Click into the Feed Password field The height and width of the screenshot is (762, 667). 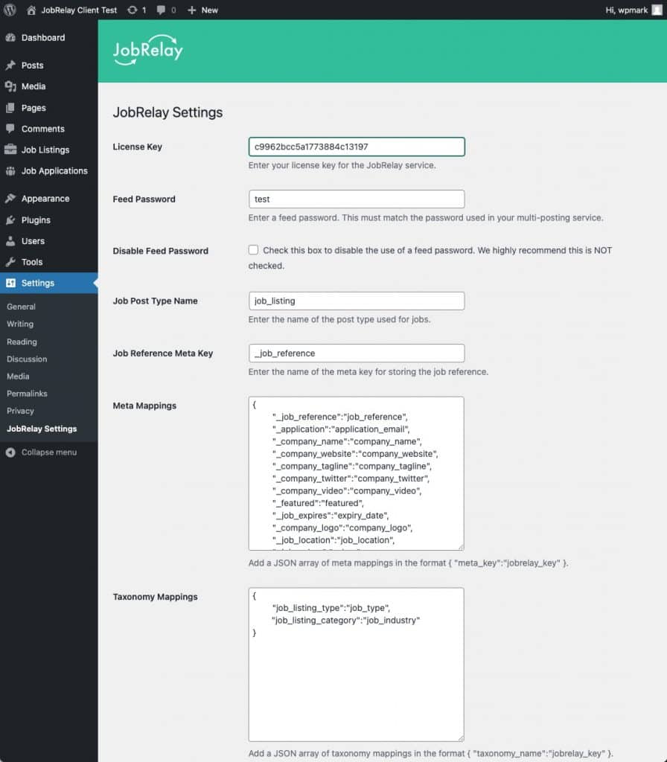[x=357, y=199]
